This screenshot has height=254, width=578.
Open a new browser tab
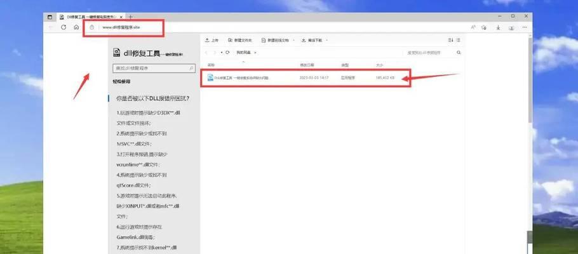(x=130, y=17)
